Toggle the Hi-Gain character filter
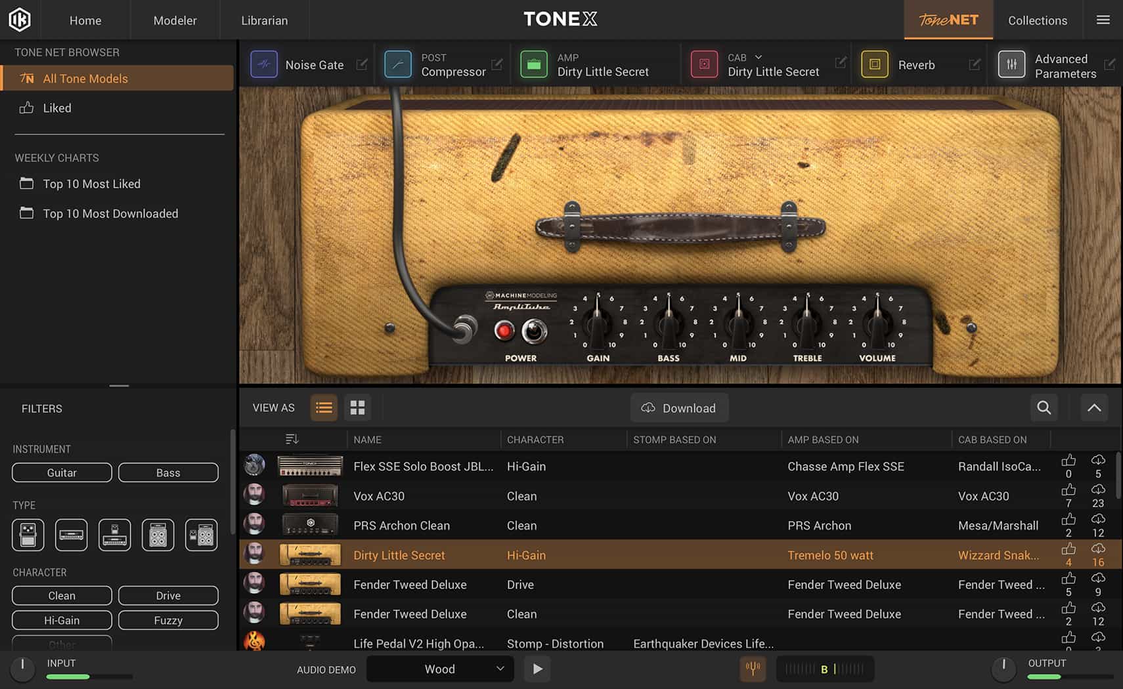1123x689 pixels. (61, 619)
